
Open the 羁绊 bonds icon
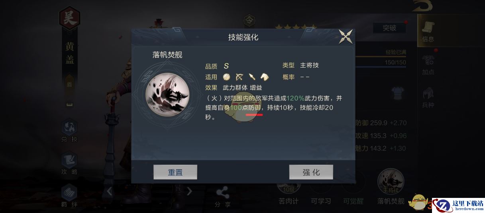[69, 196]
